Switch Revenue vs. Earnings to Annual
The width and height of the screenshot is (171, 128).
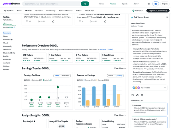tap(111, 75)
